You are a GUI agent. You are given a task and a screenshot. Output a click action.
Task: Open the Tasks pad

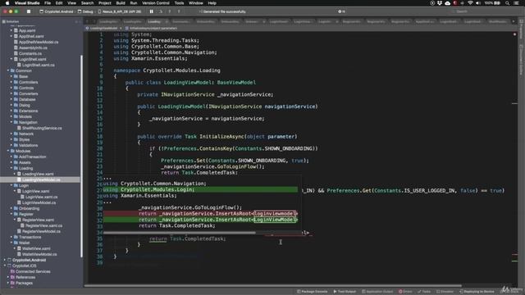424,292
